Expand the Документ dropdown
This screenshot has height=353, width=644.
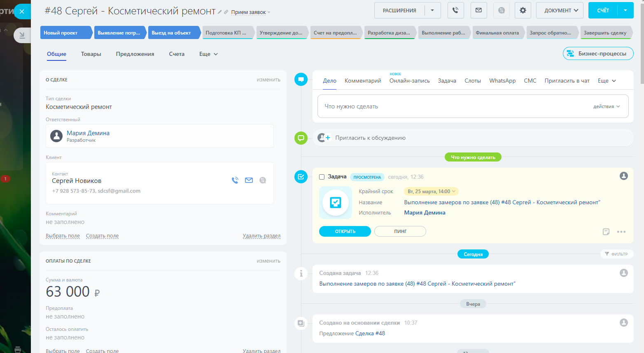click(x=560, y=10)
